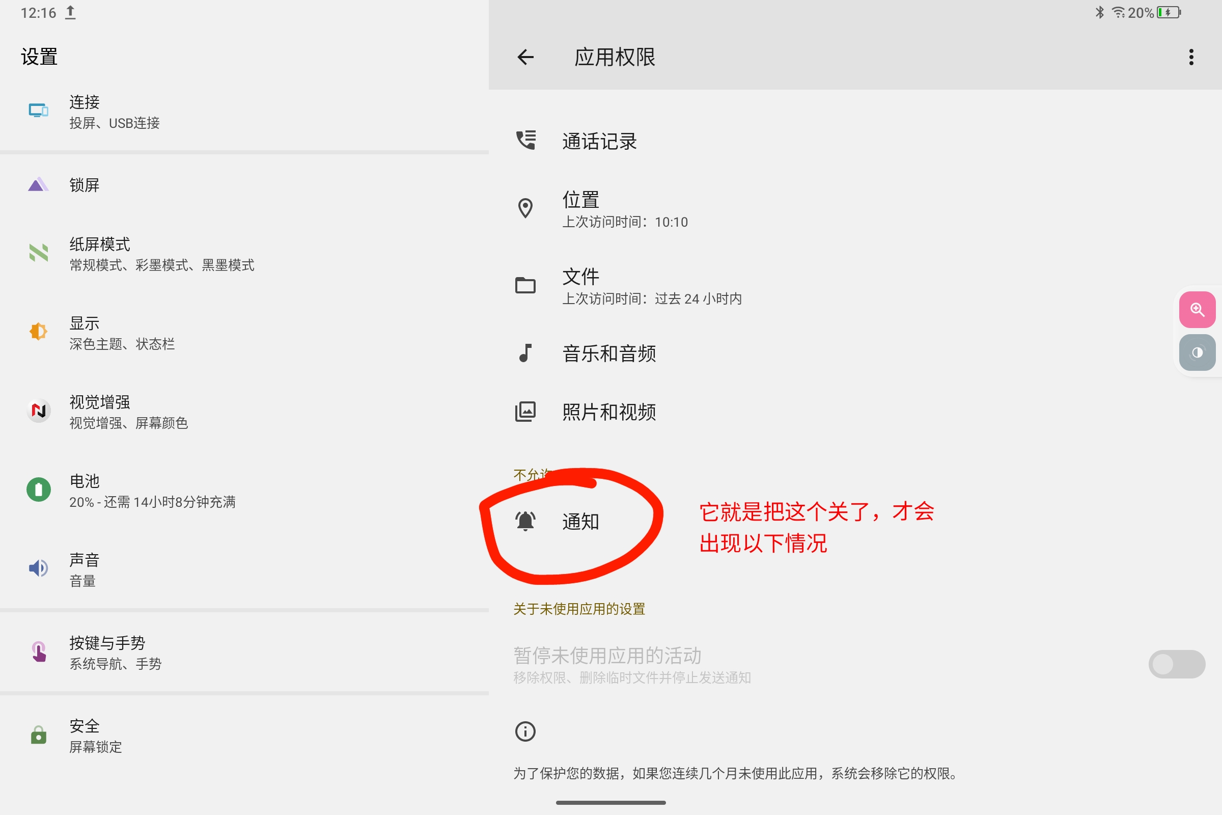The width and height of the screenshot is (1222, 815).
Task: Tap the 通话记录 phone log icon
Action: (525, 140)
